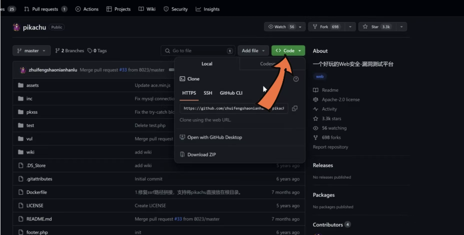
Task: Open the Pull requests tab
Action: point(46,9)
